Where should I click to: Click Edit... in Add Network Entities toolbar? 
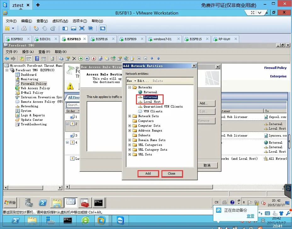[x=143, y=81]
